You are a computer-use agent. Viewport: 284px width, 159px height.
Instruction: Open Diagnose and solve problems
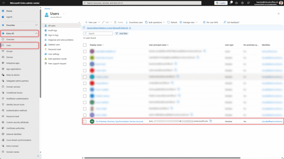coord(61,40)
